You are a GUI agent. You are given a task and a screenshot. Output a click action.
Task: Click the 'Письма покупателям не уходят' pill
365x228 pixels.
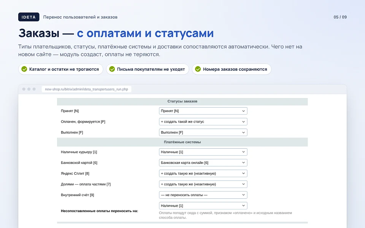pos(148,69)
